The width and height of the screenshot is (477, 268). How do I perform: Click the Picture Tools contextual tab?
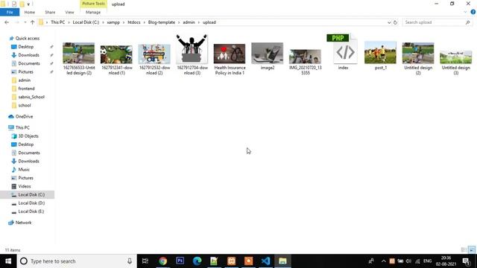tap(93, 4)
